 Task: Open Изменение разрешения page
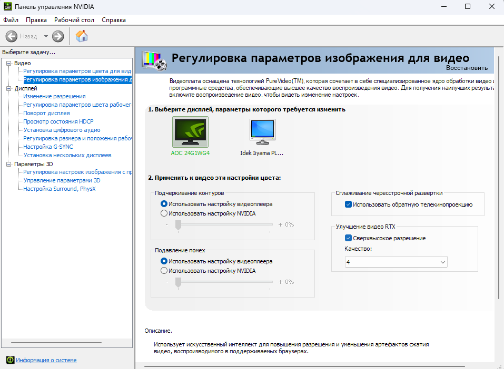point(54,96)
